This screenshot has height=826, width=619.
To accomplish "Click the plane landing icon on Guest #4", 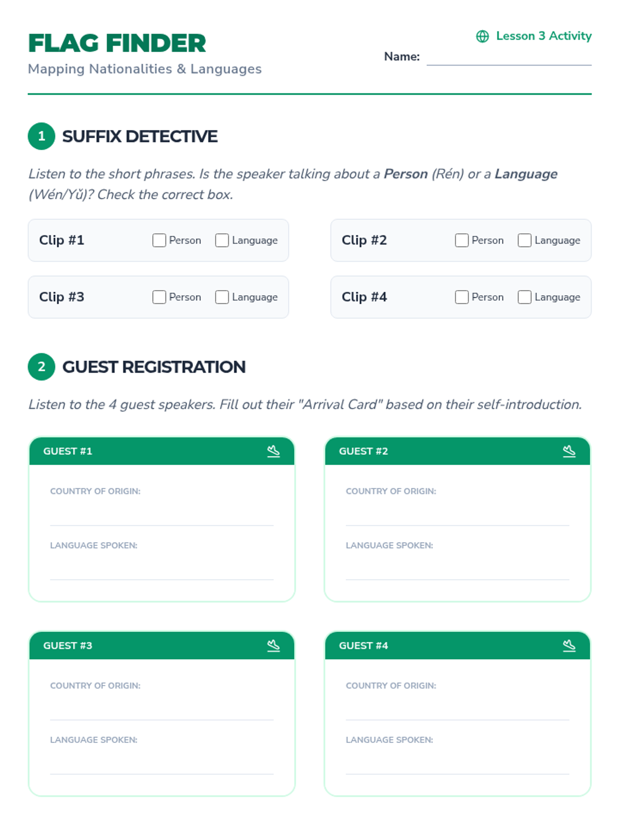I will coord(569,645).
